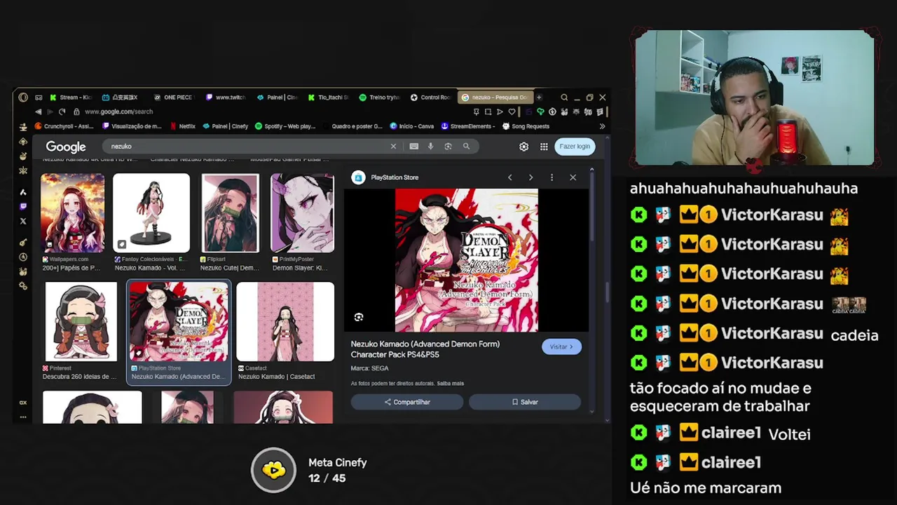Open the PrintMyPoster Demon Slayer thumbnail
The width and height of the screenshot is (897, 505).
303,213
